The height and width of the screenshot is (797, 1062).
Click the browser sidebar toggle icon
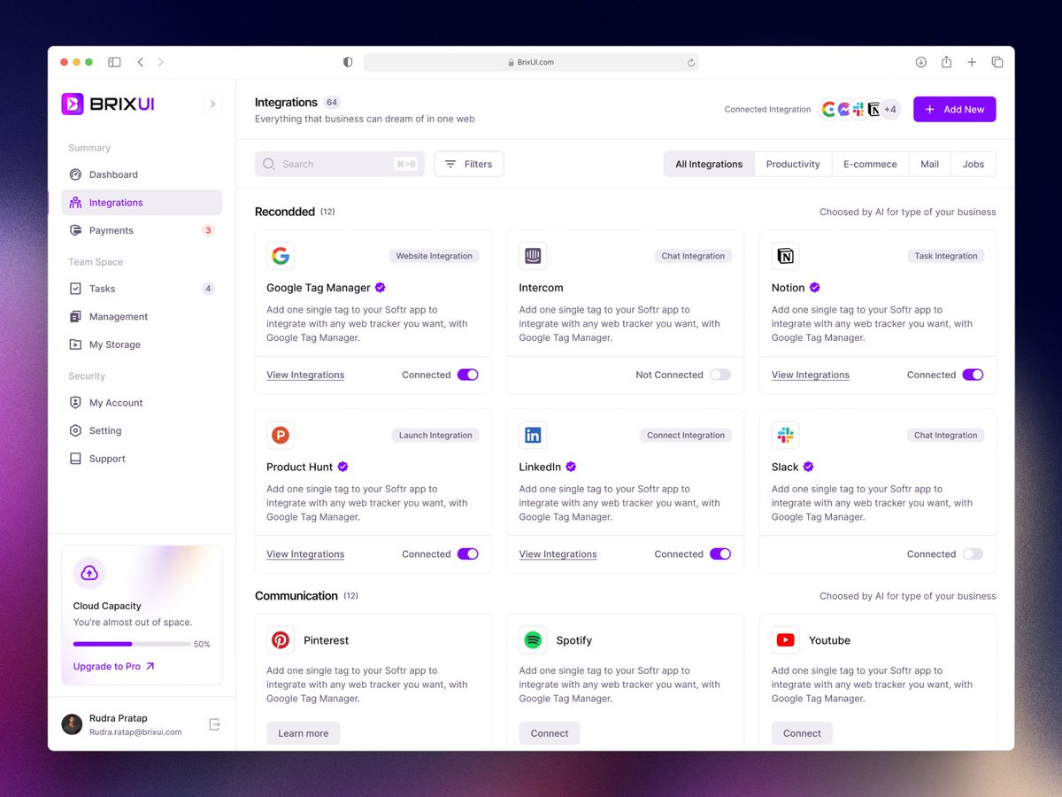coord(114,62)
